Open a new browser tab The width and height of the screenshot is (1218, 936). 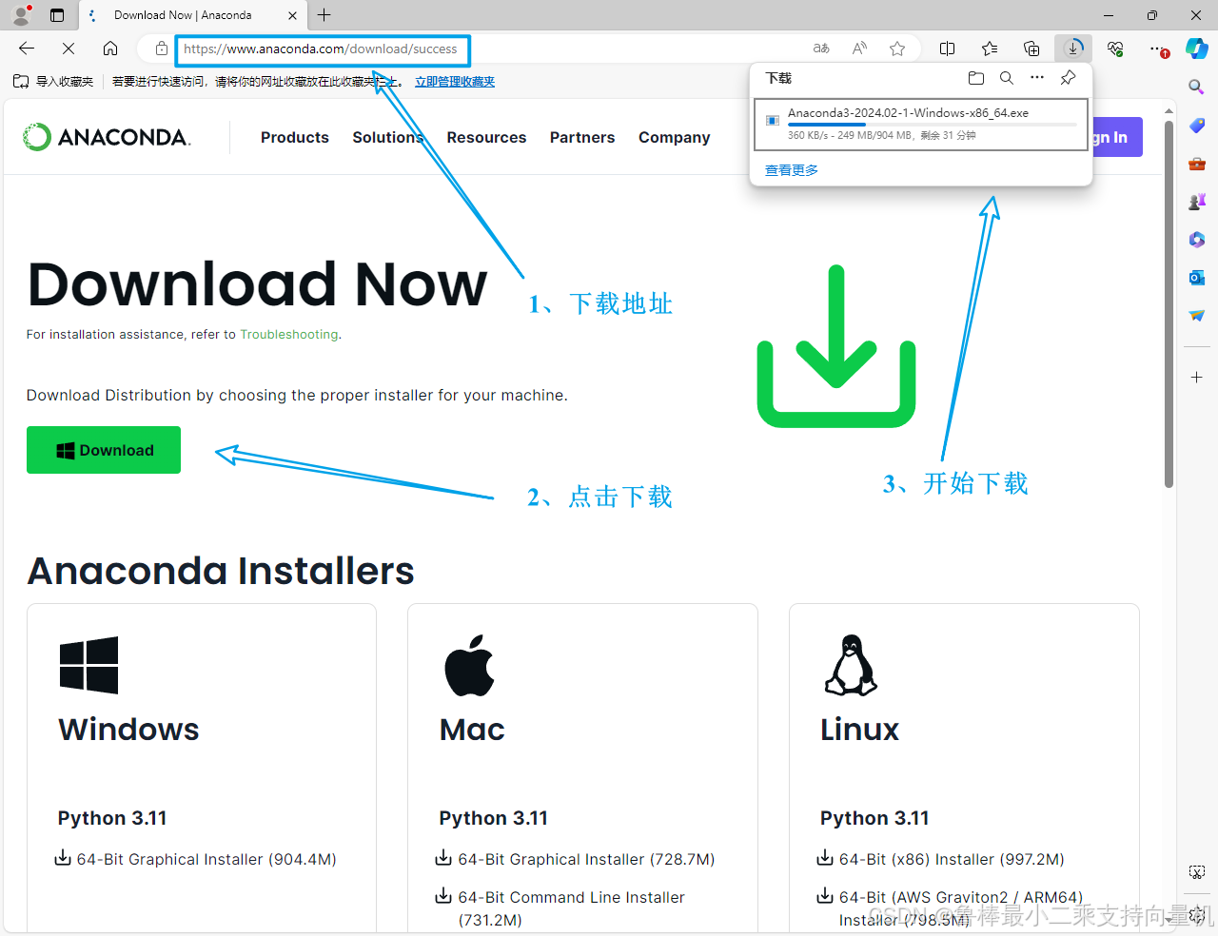click(x=324, y=15)
